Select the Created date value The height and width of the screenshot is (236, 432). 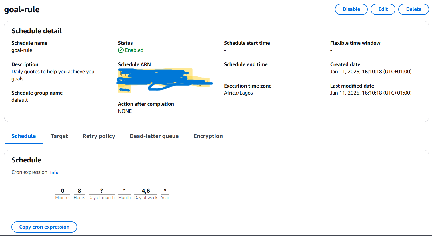click(371, 72)
